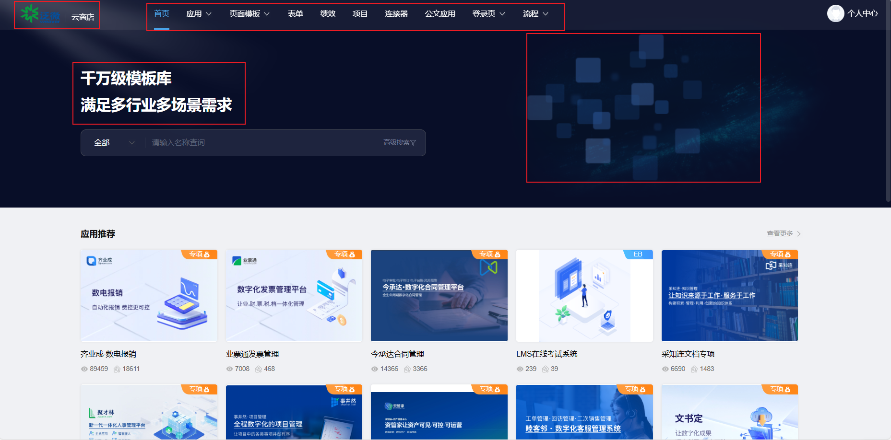Screen dimensions: 891x440
Task: Go to the 首页 tab
Action: (162, 14)
